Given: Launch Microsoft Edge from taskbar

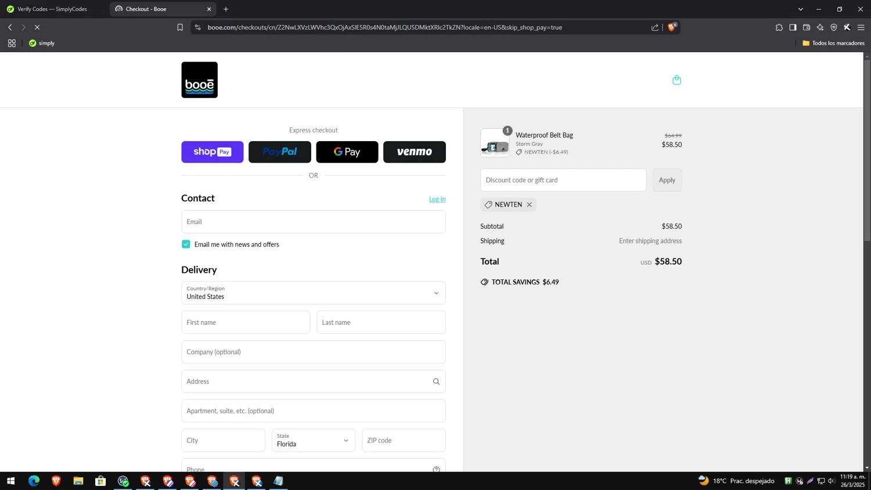Looking at the screenshot, I should click(x=34, y=481).
